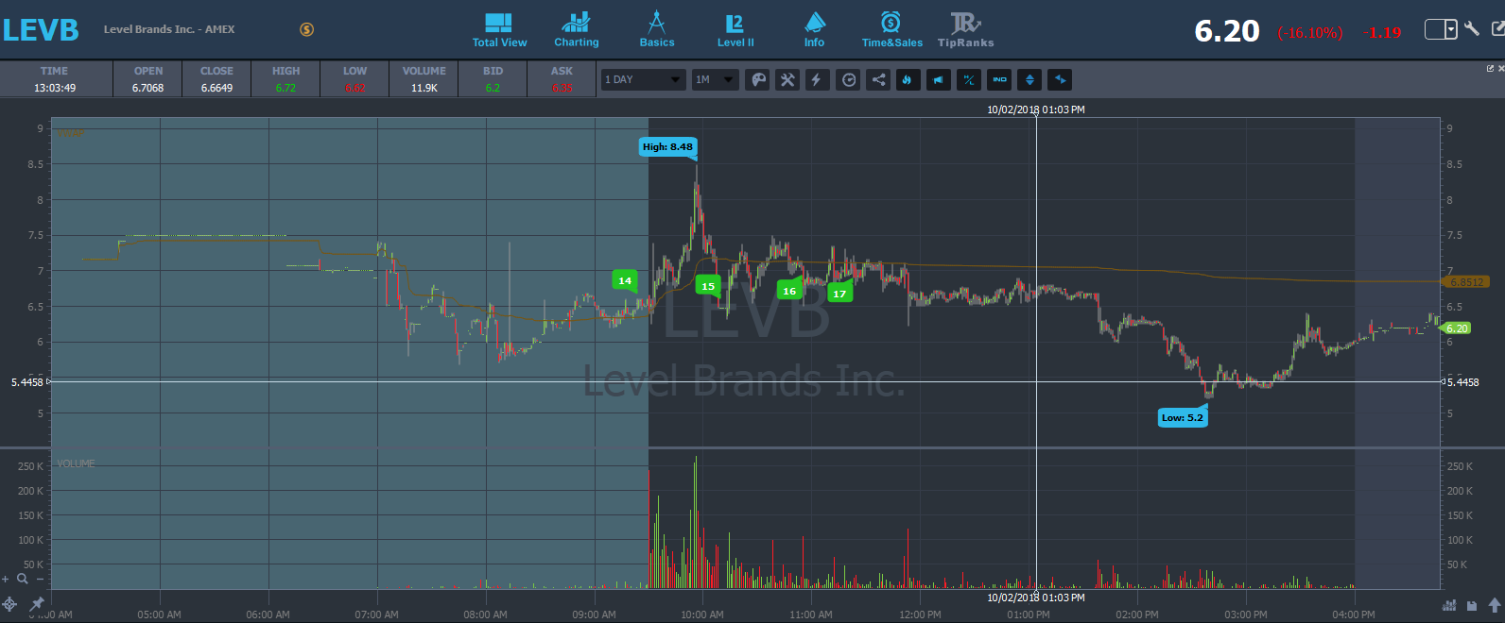Click the magnifier zoom icon
1505x623 pixels.
[21, 579]
